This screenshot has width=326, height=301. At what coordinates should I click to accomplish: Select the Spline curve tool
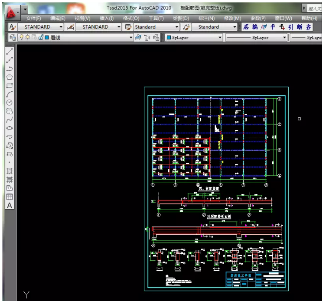(10, 120)
